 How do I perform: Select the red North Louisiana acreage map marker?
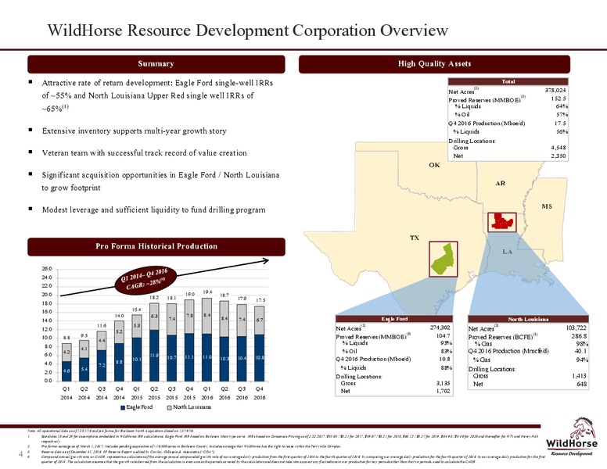click(x=502, y=222)
